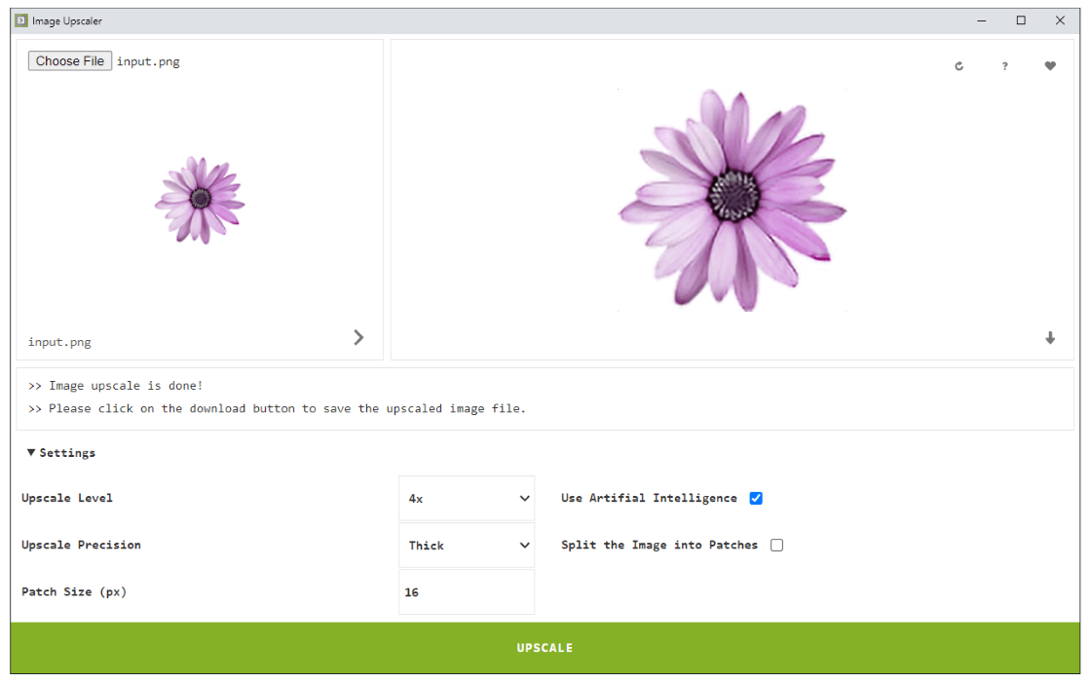Image resolution: width=1091 pixels, height=682 pixels.
Task: Maximize the Image Upscaler window
Action: tap(1021, 20)
